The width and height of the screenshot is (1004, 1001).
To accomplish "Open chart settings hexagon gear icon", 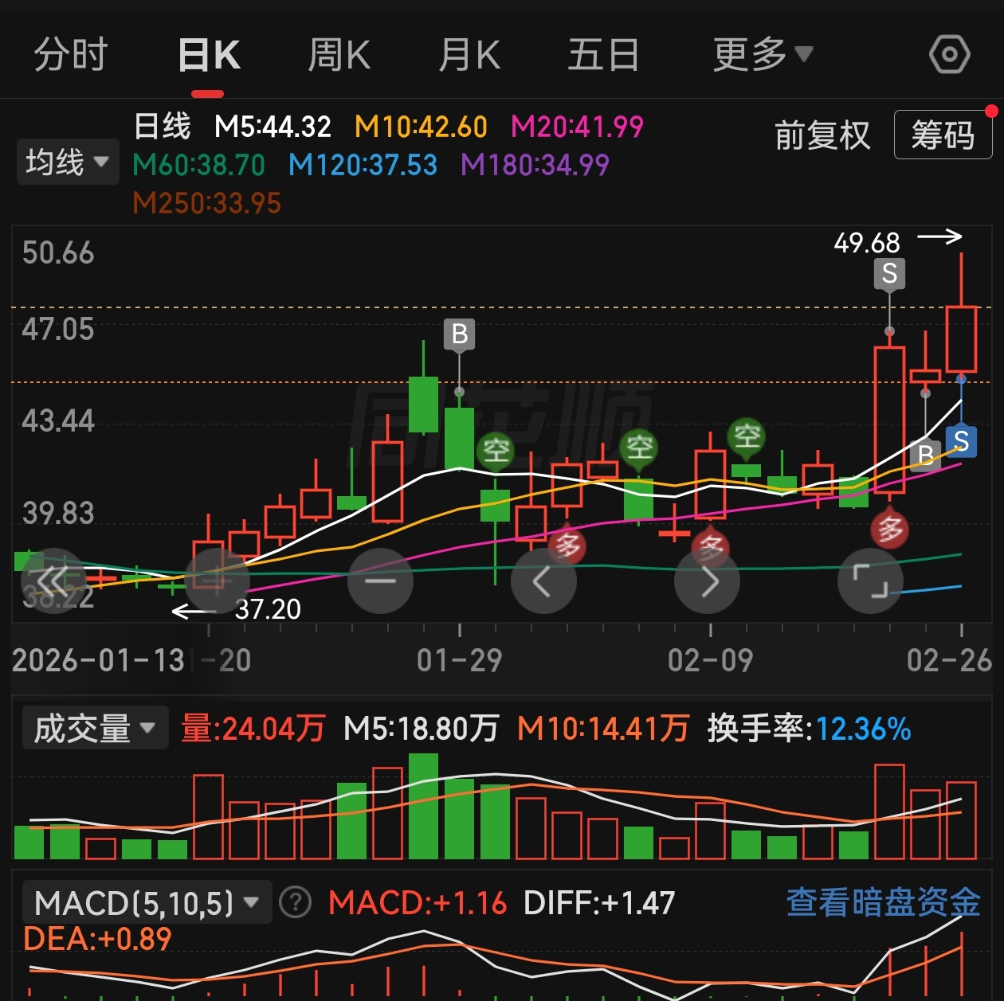I will pos(949,55).
